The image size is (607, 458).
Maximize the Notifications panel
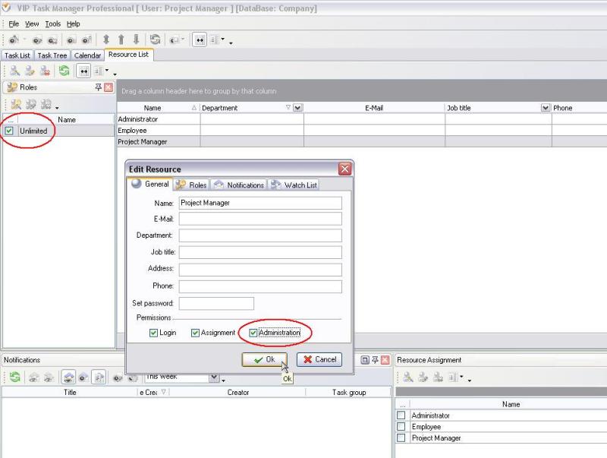(x=365, y=360)
